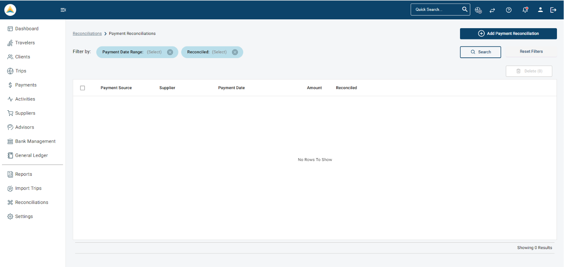
Task: Click the Suppliers cart icon
Action: point(10,113)
